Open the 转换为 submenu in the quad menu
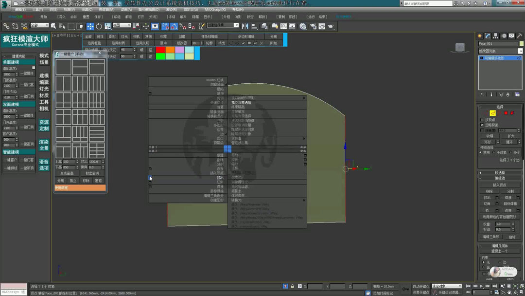Image resolution: width=525 pixels, height=296 pixels. coord(238,200)
